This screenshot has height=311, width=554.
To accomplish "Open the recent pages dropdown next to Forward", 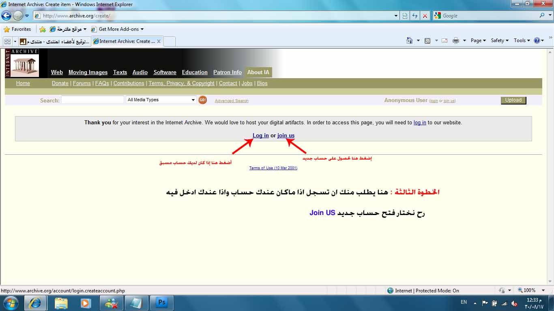I will click(x=27, y=15).
